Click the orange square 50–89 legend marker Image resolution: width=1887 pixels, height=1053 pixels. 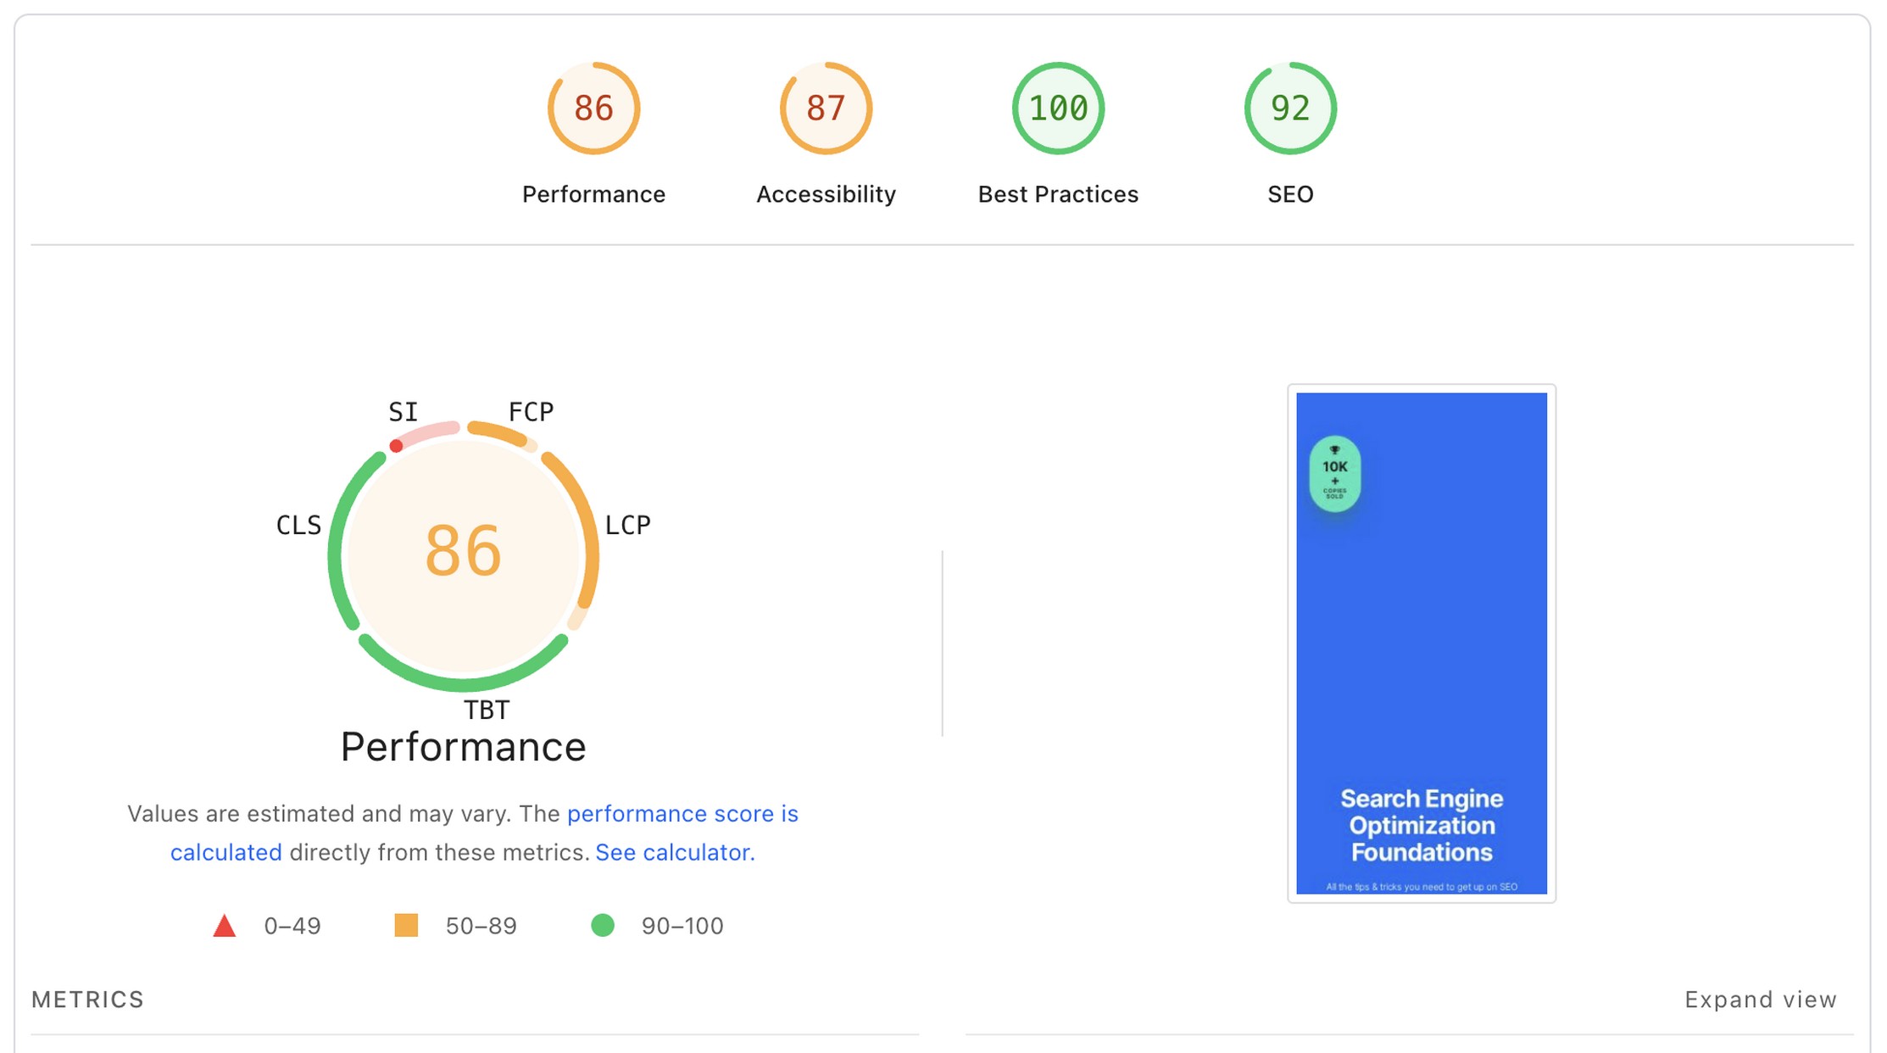tap(408, 925)
